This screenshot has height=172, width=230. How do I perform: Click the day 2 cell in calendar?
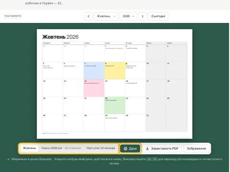click(x=135, y=53)
